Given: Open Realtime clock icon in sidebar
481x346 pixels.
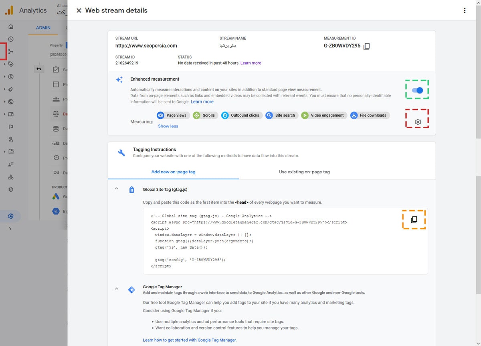Looking at the screenshot, I should tap(11, 39).
